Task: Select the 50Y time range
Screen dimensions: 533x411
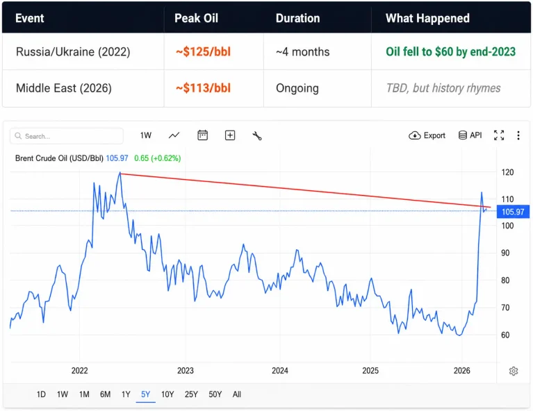Action: click(x=215, y=394)
